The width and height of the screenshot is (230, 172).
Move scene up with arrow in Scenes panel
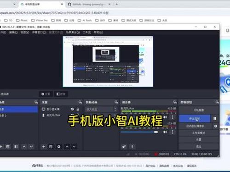click(x=24, y=147)
